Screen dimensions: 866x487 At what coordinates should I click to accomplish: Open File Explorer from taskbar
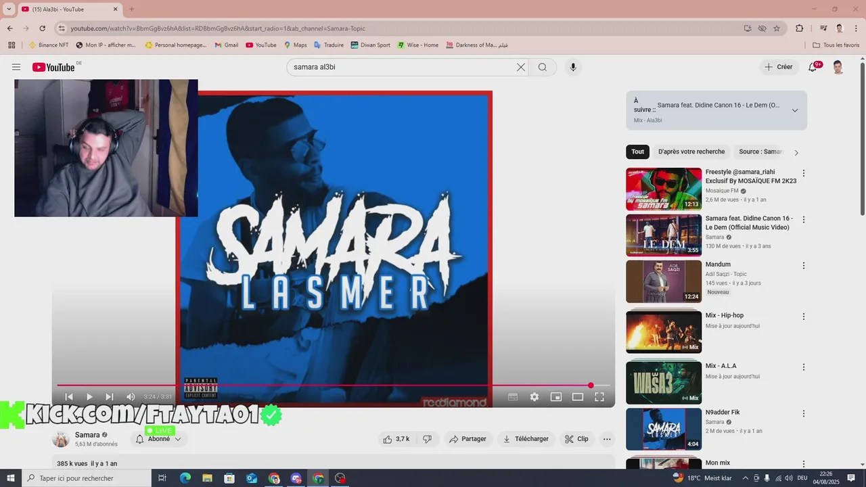(x=208, y=478)
